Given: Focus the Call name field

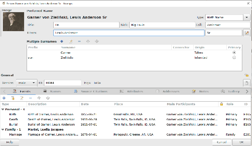Looking at the screenshot, I should click(228, 25).
